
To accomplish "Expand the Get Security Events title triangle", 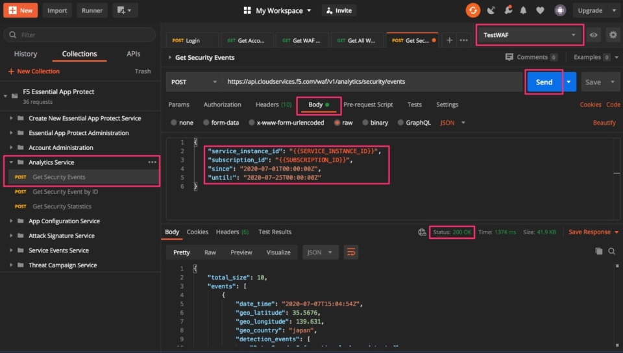I will tap(169, 58).
